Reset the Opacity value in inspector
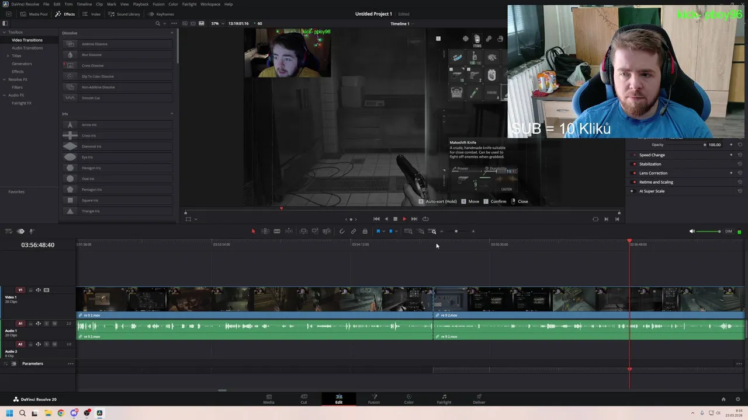Screen dimensions: 748x420 pyautogui.click(x=740, y=145)
